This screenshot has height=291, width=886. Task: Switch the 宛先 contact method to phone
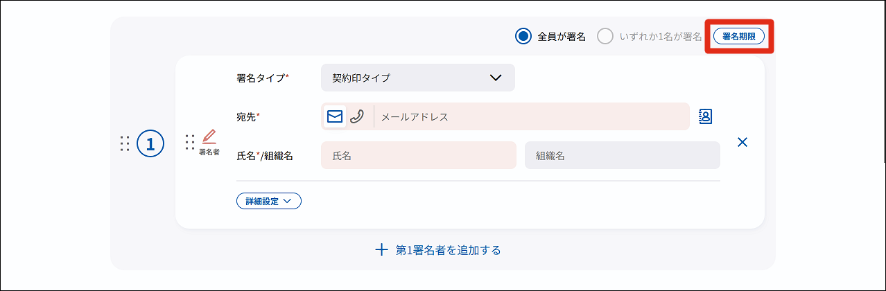pyautogui.click(x=356, y=116)
